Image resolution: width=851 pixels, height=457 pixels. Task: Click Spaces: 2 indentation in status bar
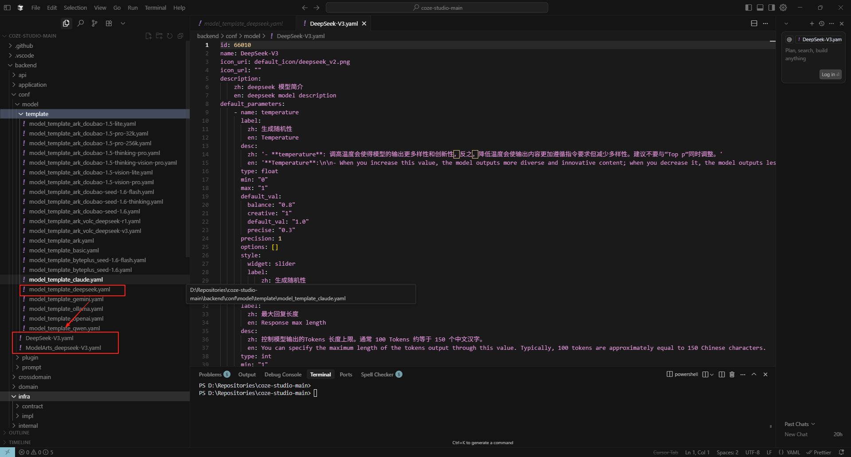pyautogui.click(x=727, y=452)
